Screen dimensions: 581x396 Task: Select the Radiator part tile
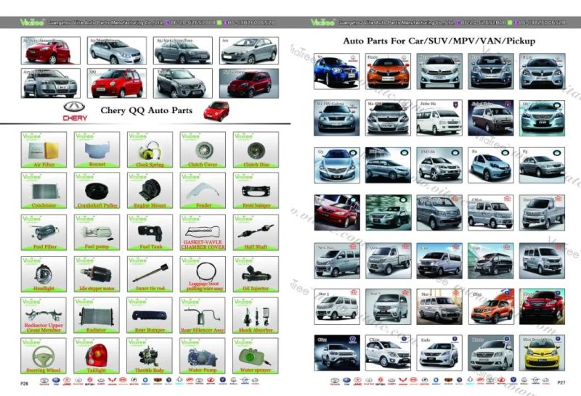(x=97, y=315)
